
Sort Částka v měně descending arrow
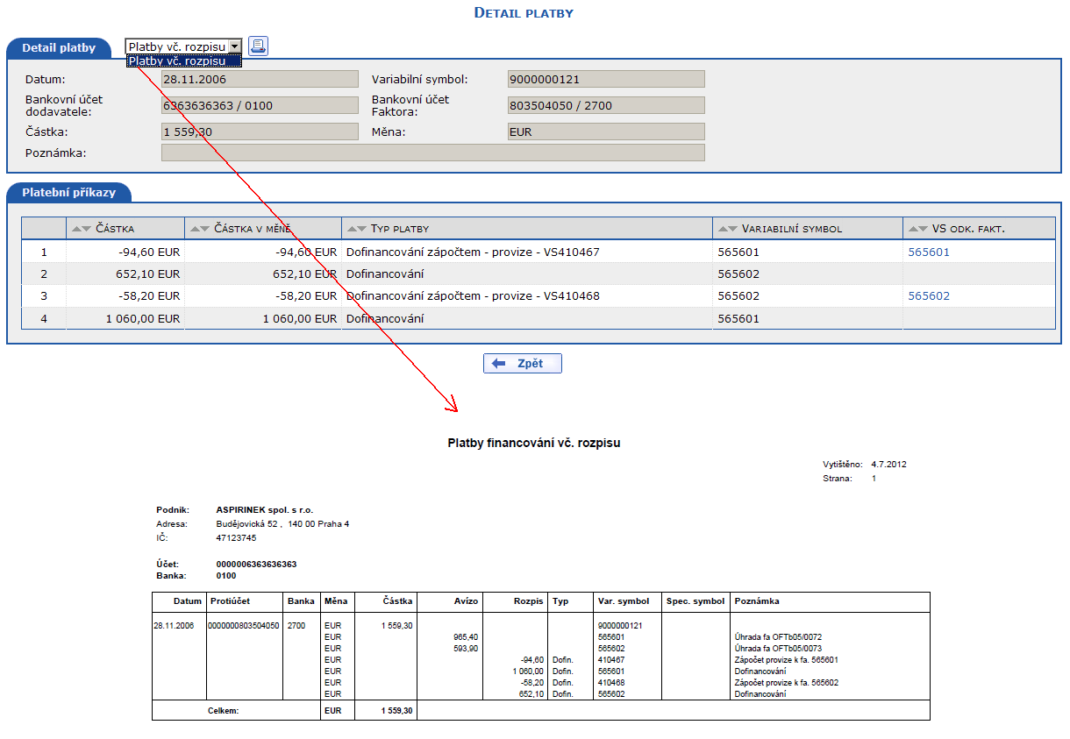tap(205, 229)
